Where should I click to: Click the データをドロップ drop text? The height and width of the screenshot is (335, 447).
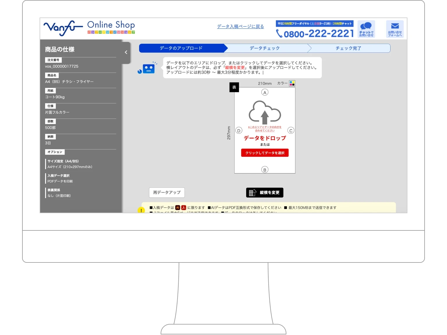pyautogui.click(x=265, y=138)
